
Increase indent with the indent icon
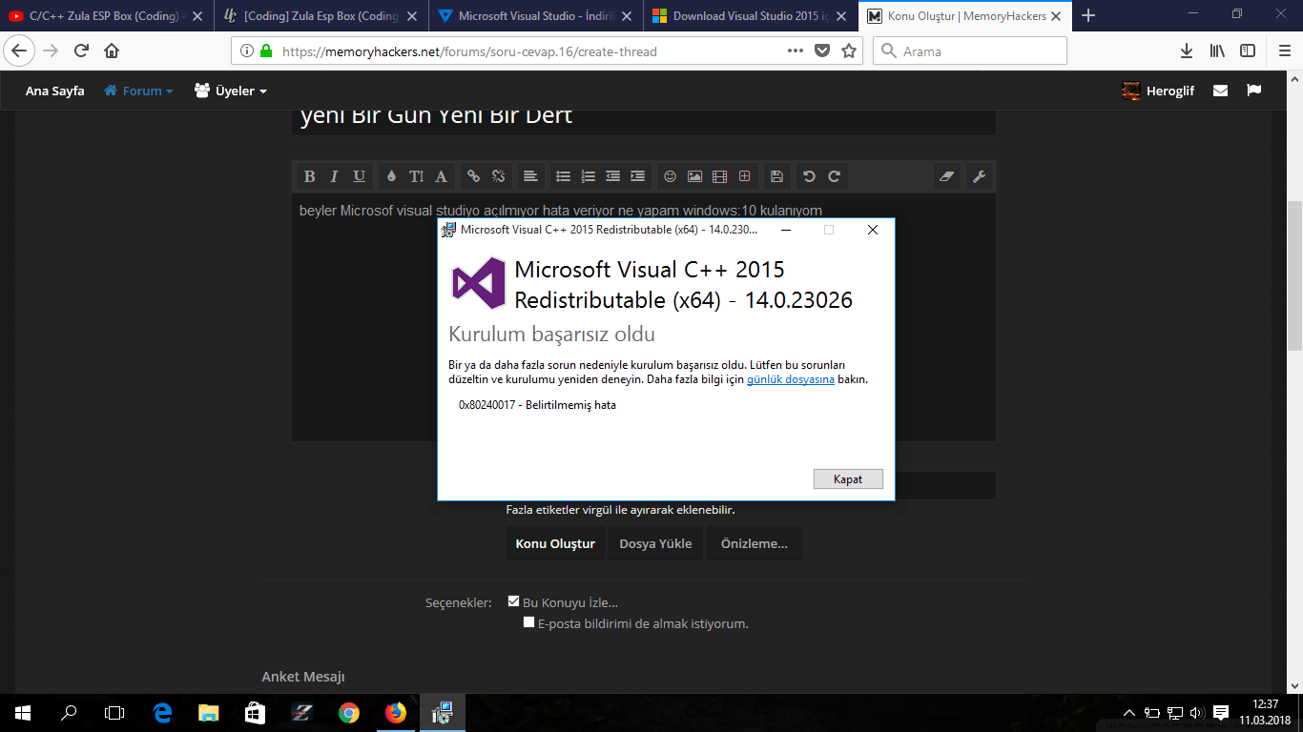coord(637,176)
